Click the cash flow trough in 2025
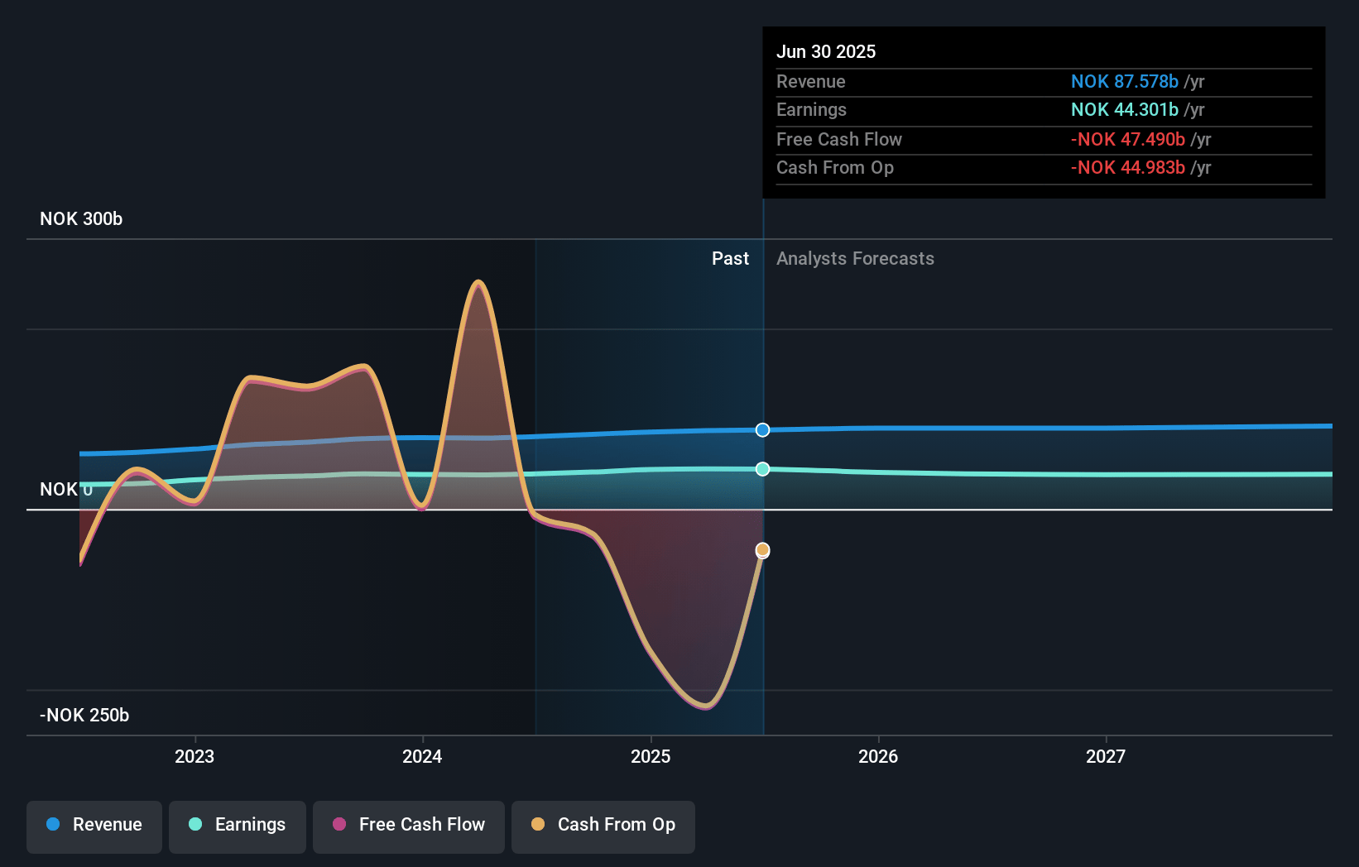Image resolution: width=1359 pixels, height=867 pixels. point(705,706)
